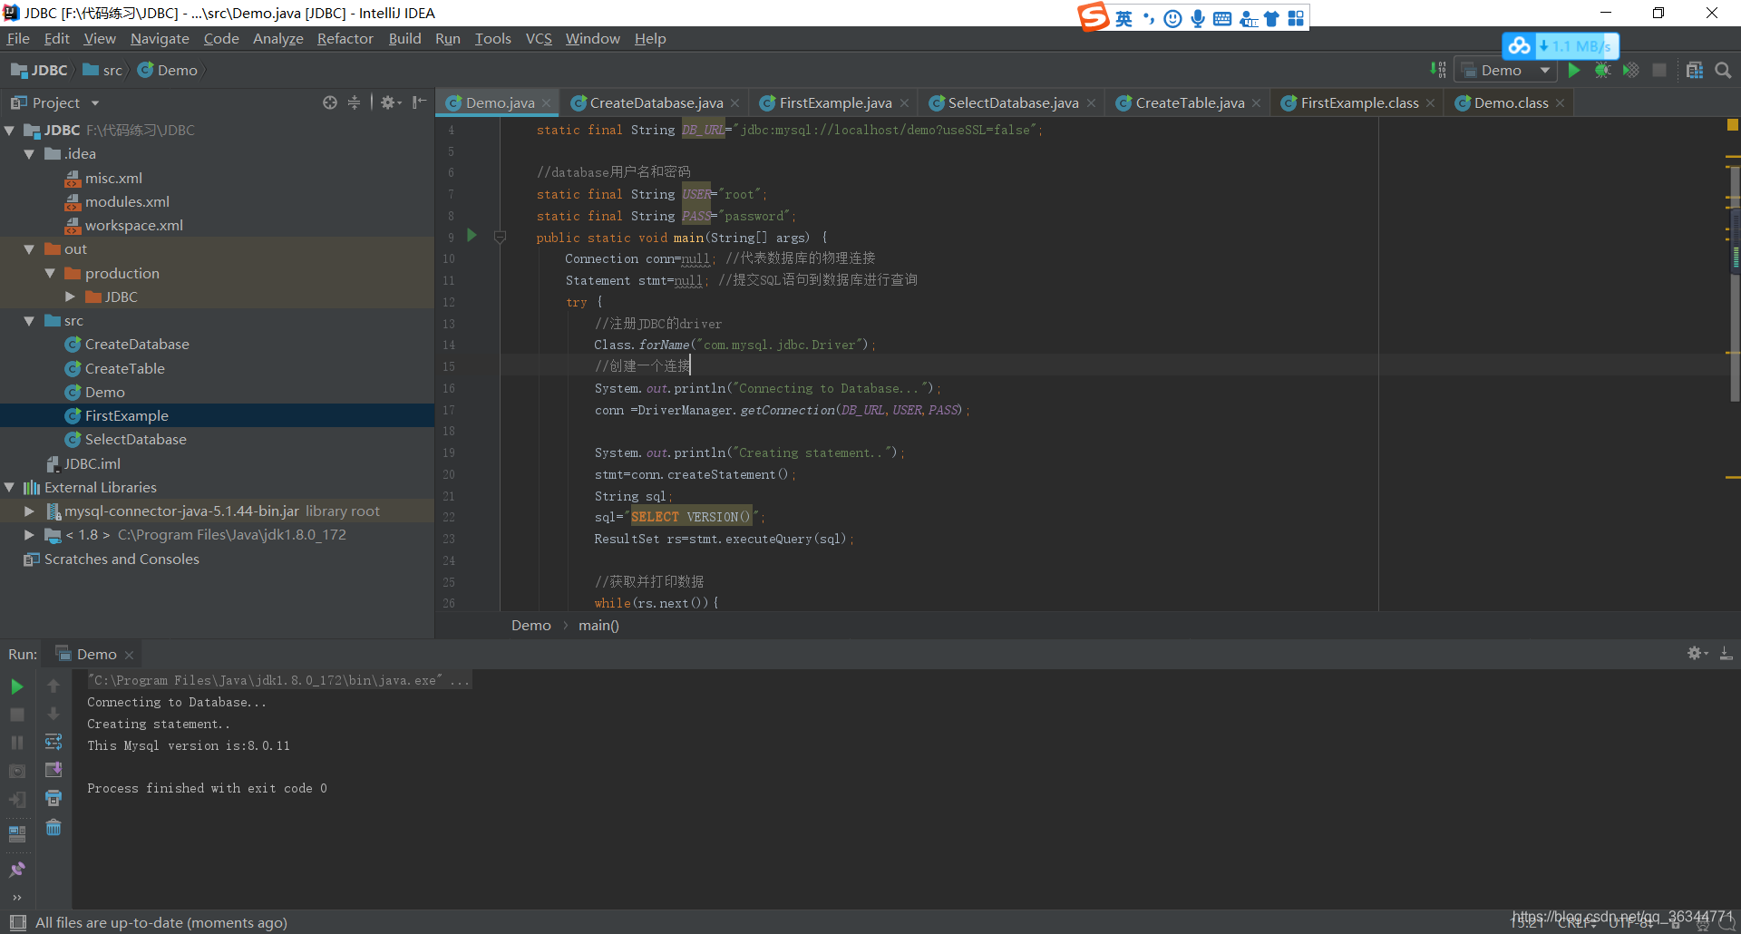This screenshot has width=1741, height=934.
Task: Select CreateTable in project tree
Action: click(x=124, y=368)
